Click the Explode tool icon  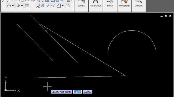(43, 6)
